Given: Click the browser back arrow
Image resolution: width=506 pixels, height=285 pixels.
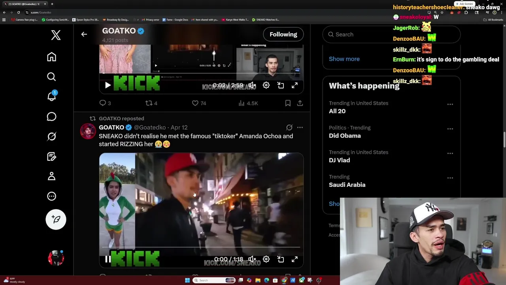Looking at the screenshot, I should 4,12.
